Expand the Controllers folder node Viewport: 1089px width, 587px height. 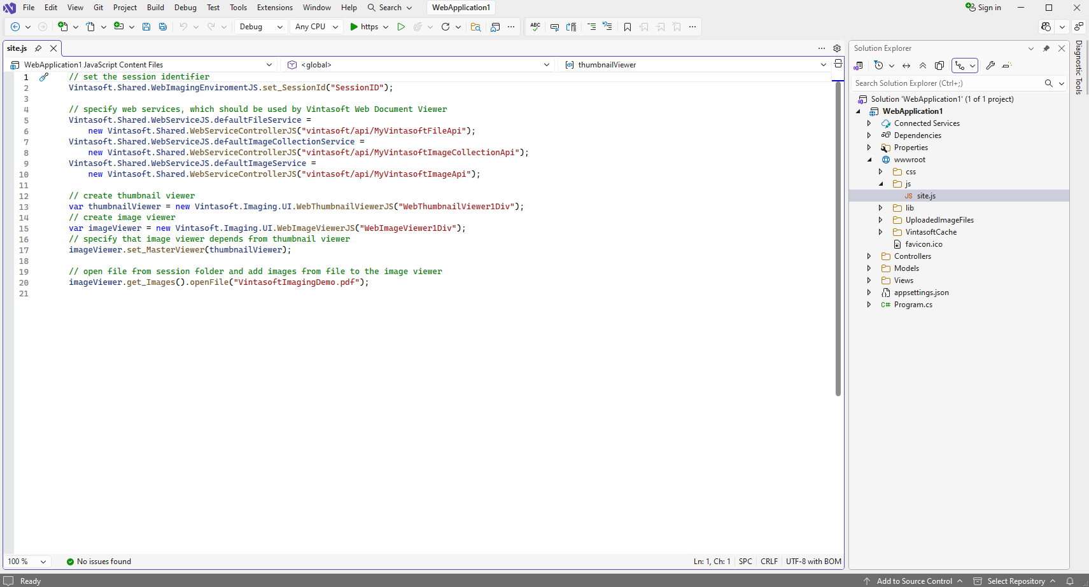click(869, 256)
